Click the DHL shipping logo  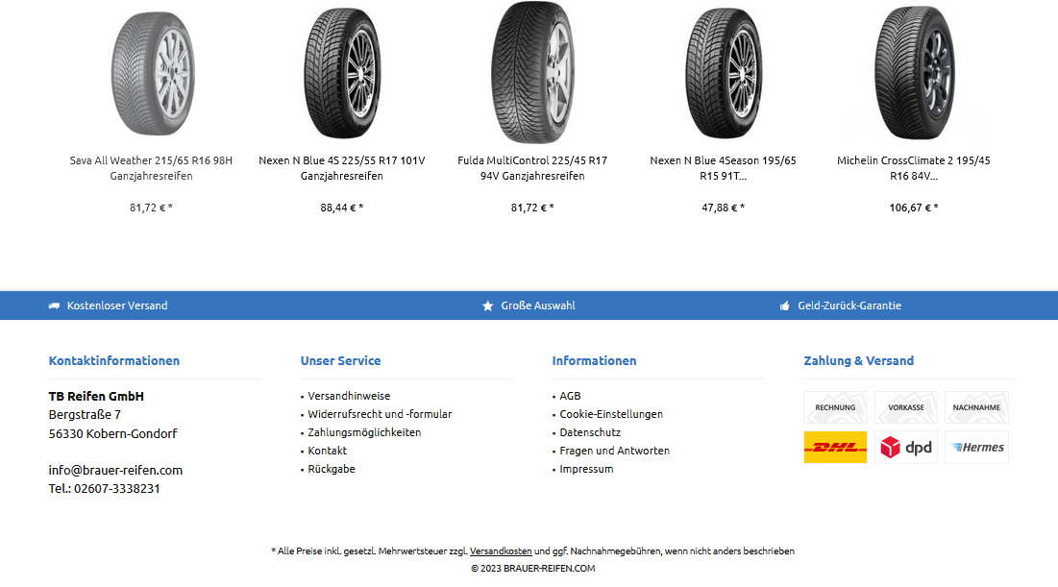click(835, 448)
